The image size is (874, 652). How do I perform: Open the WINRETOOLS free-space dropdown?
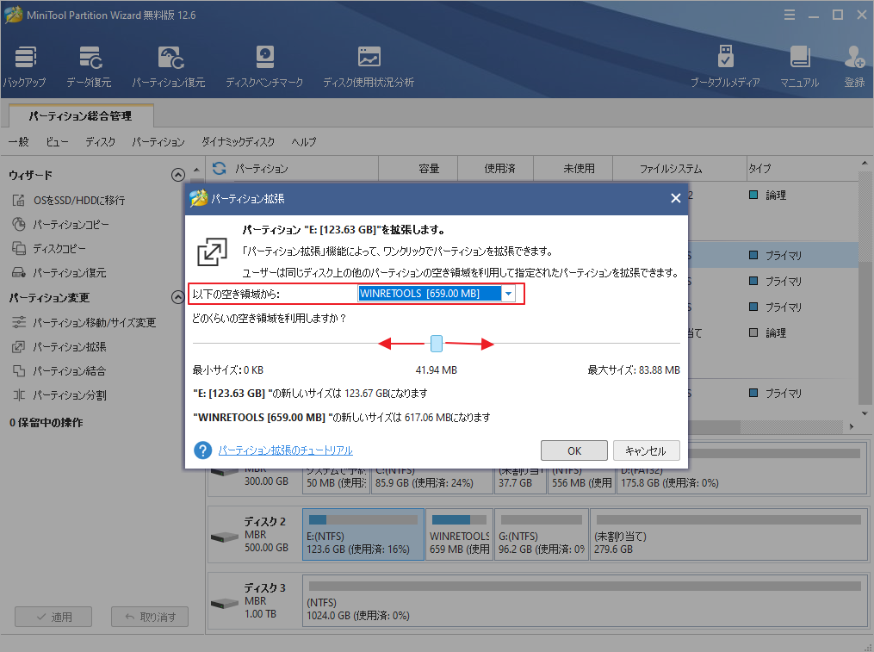tap(508, 294)
